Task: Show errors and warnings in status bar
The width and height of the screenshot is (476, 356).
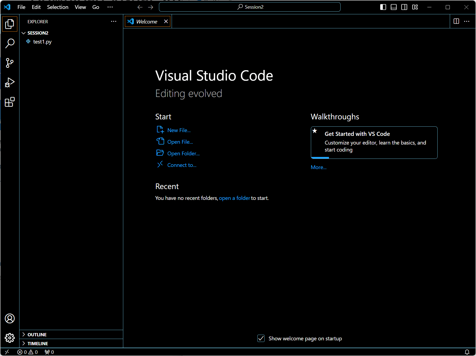Action: pyautogui.click(x=28, y=352)
